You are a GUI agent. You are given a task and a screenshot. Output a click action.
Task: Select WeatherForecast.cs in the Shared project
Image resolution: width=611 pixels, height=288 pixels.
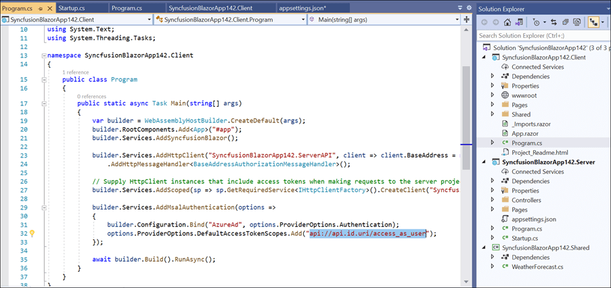pos(538,266)
